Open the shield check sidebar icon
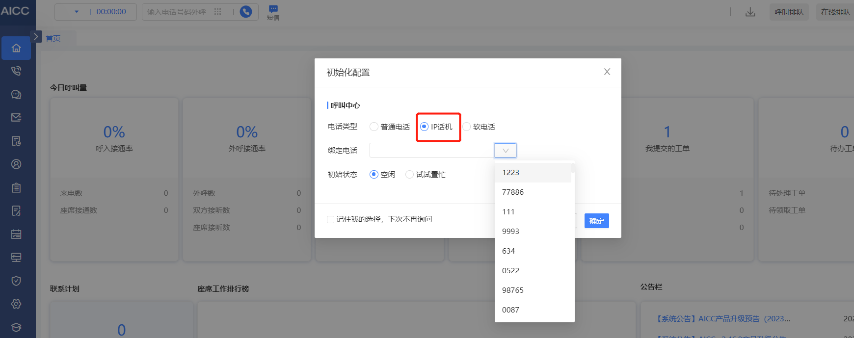 click(x=16, y=281)
